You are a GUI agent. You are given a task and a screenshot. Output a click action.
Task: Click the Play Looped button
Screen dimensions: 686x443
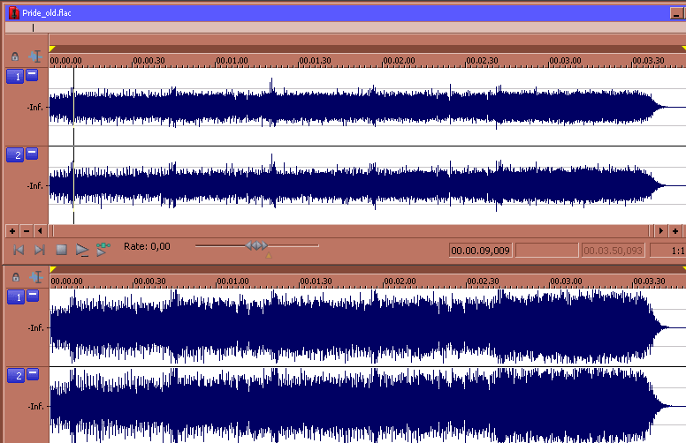(x=103, y=250)
